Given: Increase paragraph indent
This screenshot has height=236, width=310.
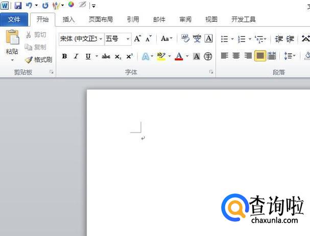Looking at the screenshot, I should coord(290,39).
